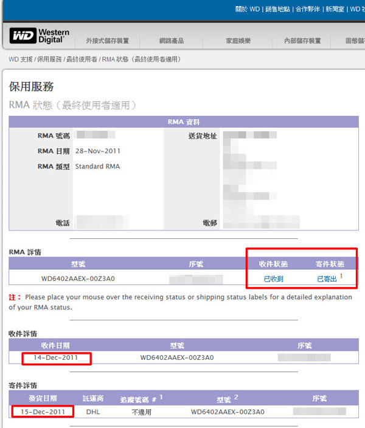Viewport: 365px width, 428px height.
Task: Click the 已收到 receiving status link
Action: (274, 279)
